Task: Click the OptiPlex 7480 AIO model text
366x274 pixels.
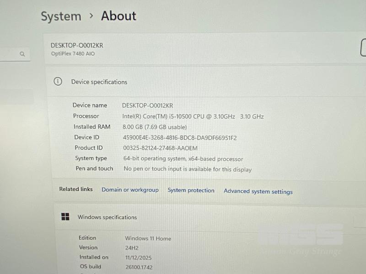Action: point(73,54)
